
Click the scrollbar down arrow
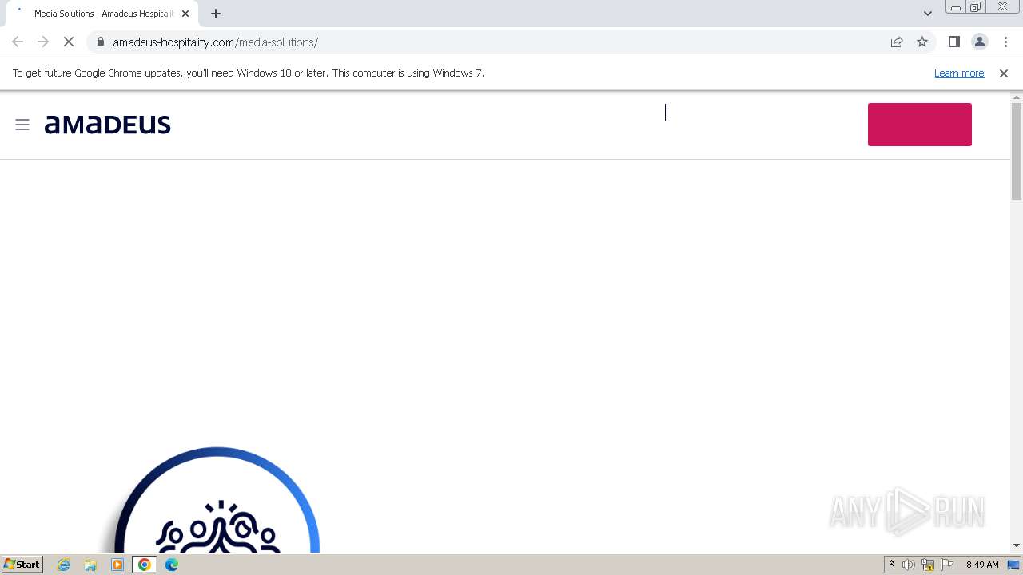pyautogui.click(x=1017, y=546)
